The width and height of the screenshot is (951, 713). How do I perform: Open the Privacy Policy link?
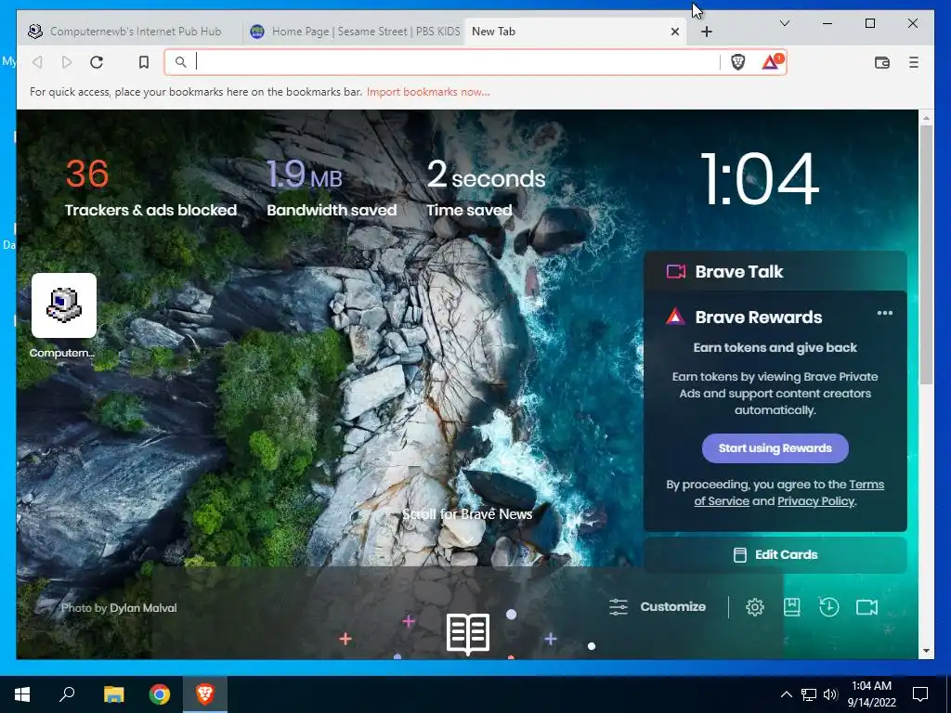[x=815, y=500]
